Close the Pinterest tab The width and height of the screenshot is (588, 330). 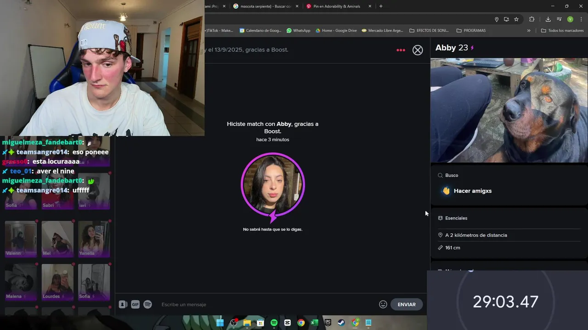[370, 6]
